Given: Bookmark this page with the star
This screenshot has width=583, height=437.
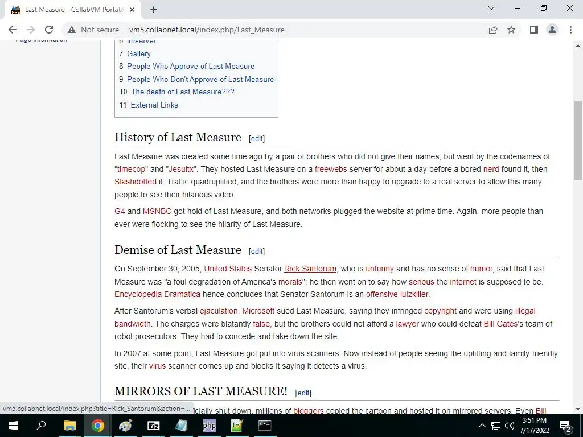Looking at the screenshot, I should [x=511, y=30].
